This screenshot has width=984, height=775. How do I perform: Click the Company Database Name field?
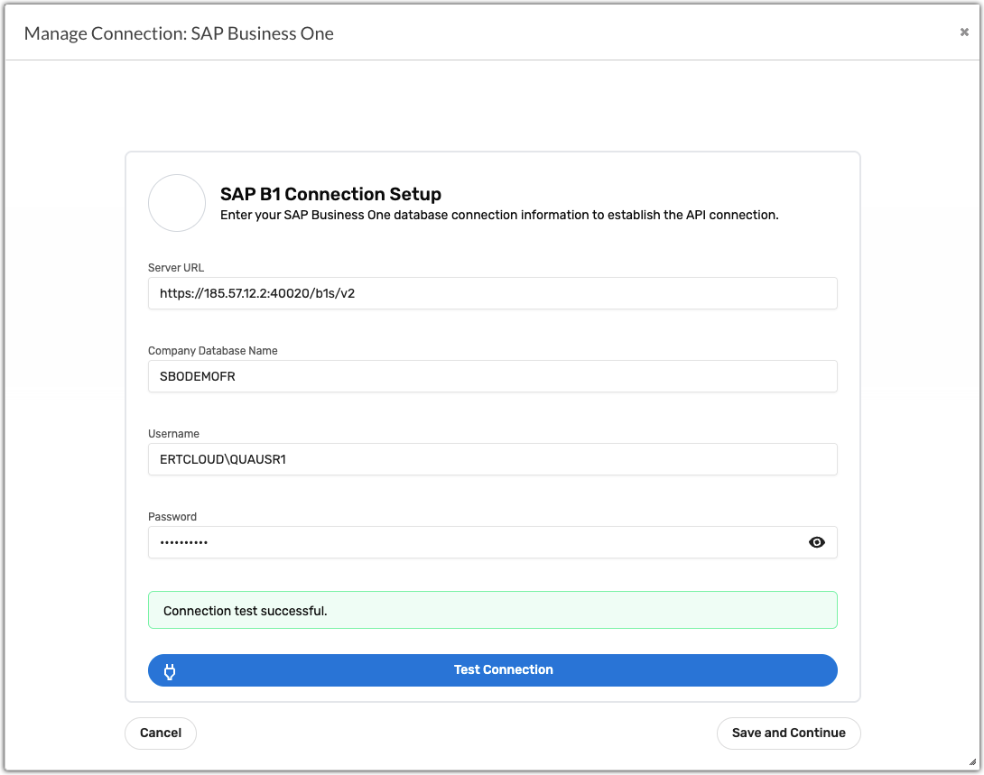point(493,376)
